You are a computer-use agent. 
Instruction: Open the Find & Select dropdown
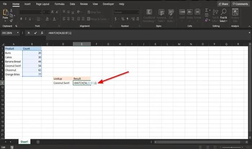(x=224, y=15)
